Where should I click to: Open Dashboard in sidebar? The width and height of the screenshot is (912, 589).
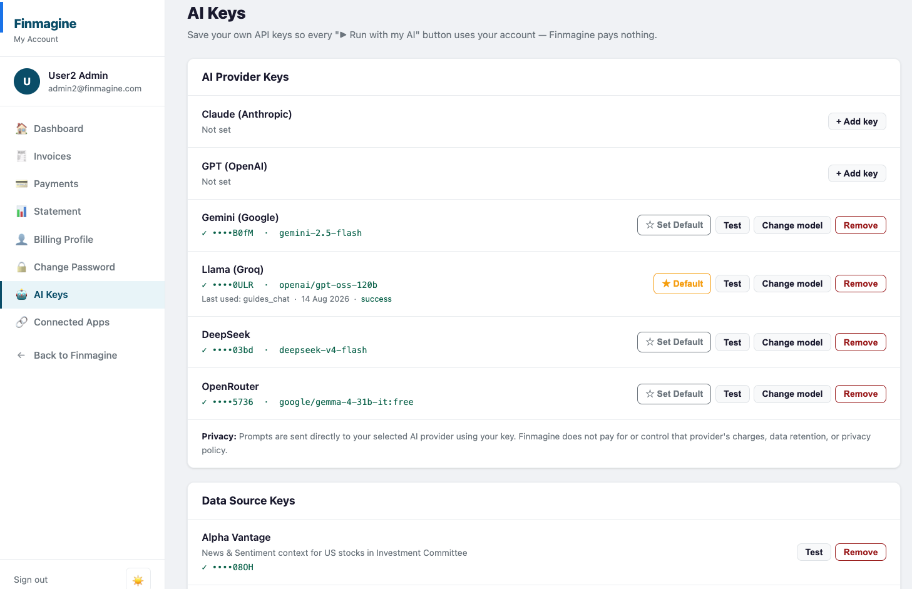tap(83, 128)
